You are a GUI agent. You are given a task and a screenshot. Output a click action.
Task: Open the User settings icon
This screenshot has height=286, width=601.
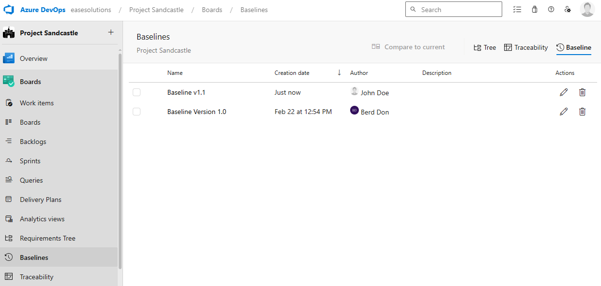568,9
